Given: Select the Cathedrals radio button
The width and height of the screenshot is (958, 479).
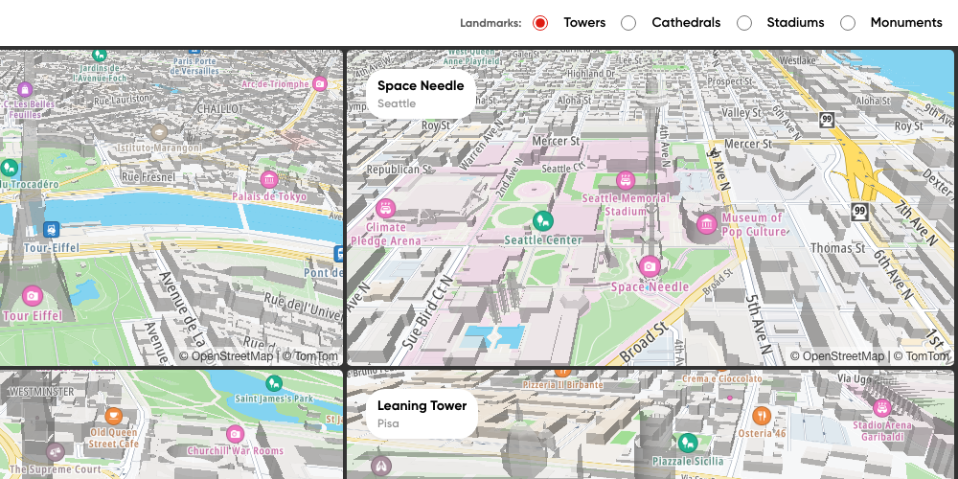Looking at the screenshot, I should pos(628,23).
